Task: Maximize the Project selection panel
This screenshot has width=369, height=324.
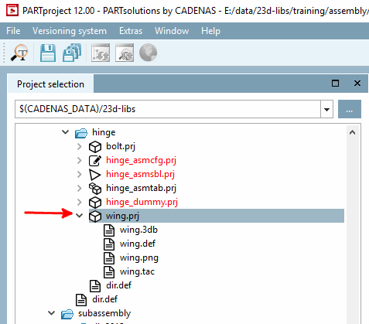Action: click(x=335, y=84)
